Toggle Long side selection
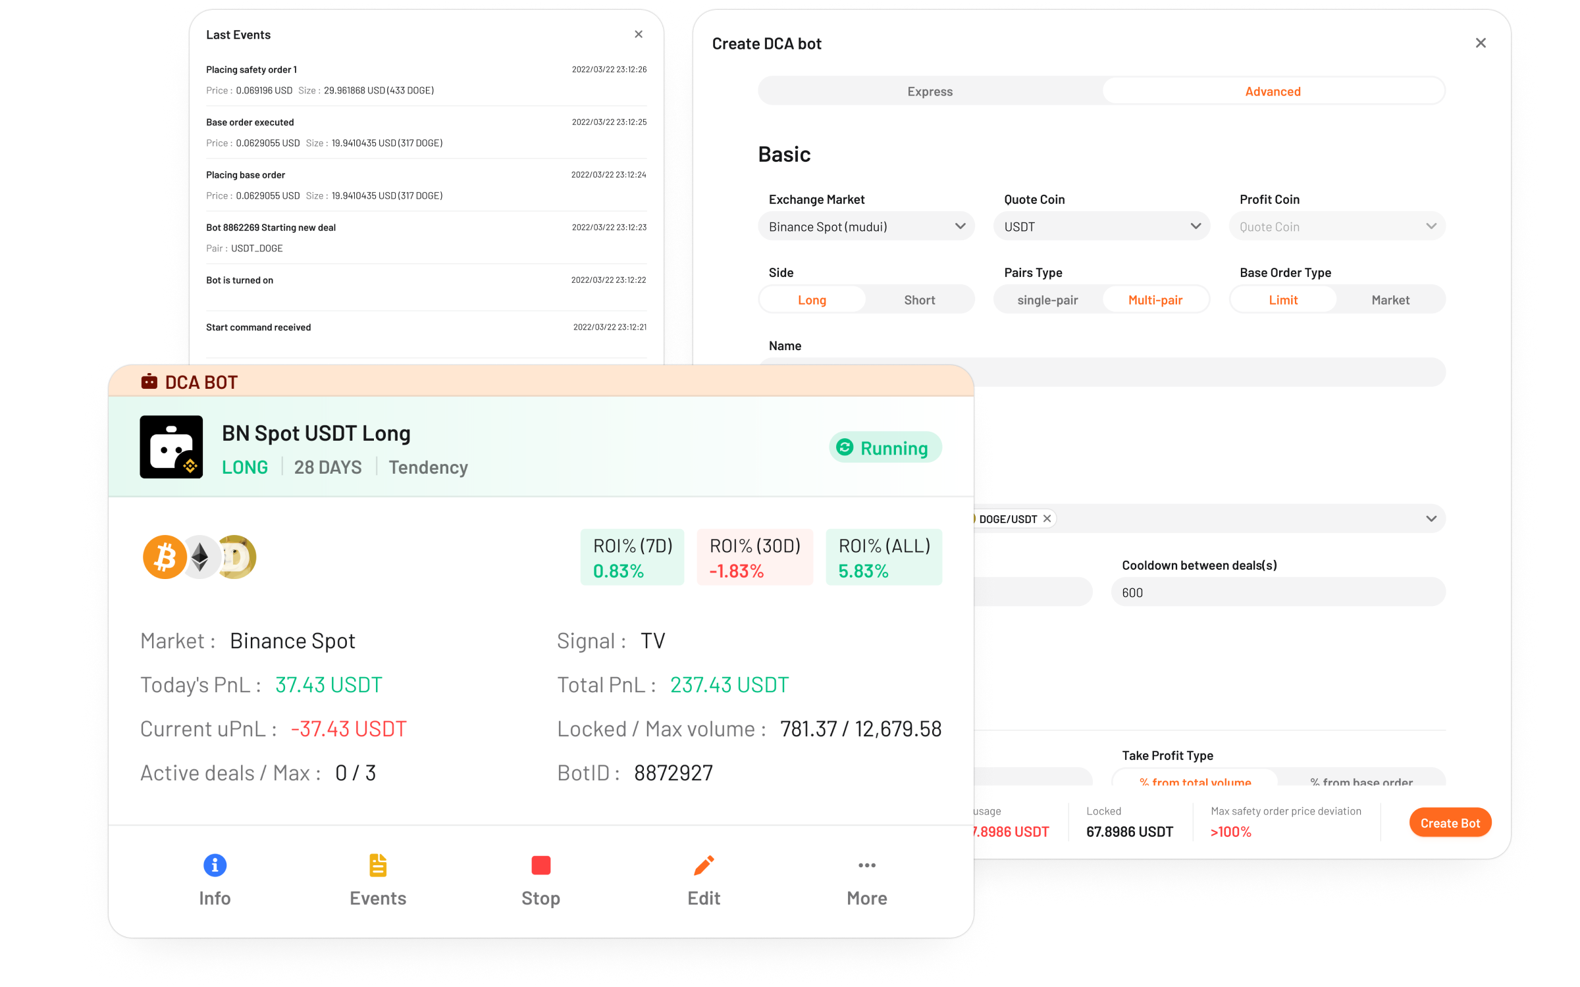This screenshot has width=1580, height=987. pos(812,299)
